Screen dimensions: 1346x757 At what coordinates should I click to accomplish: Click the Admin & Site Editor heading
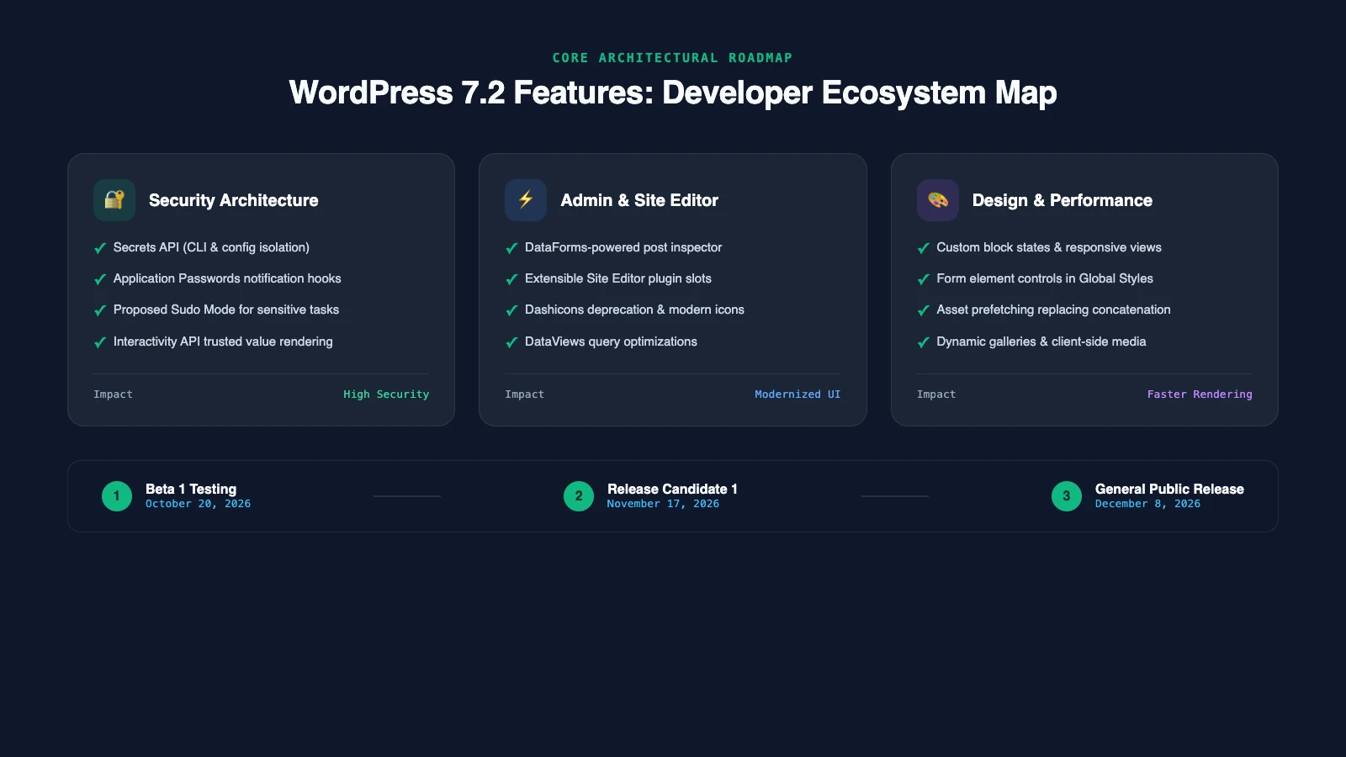[639, 200]
